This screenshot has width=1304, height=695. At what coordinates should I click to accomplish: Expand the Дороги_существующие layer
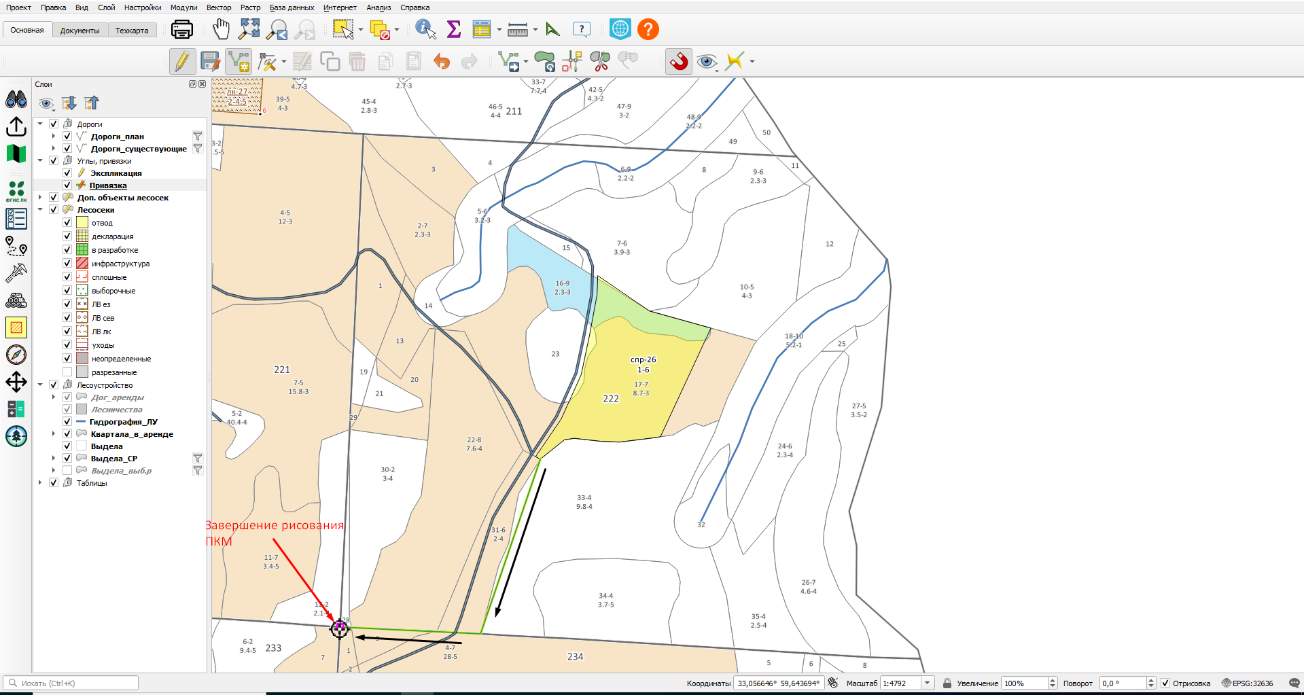(x=54, y=148)
